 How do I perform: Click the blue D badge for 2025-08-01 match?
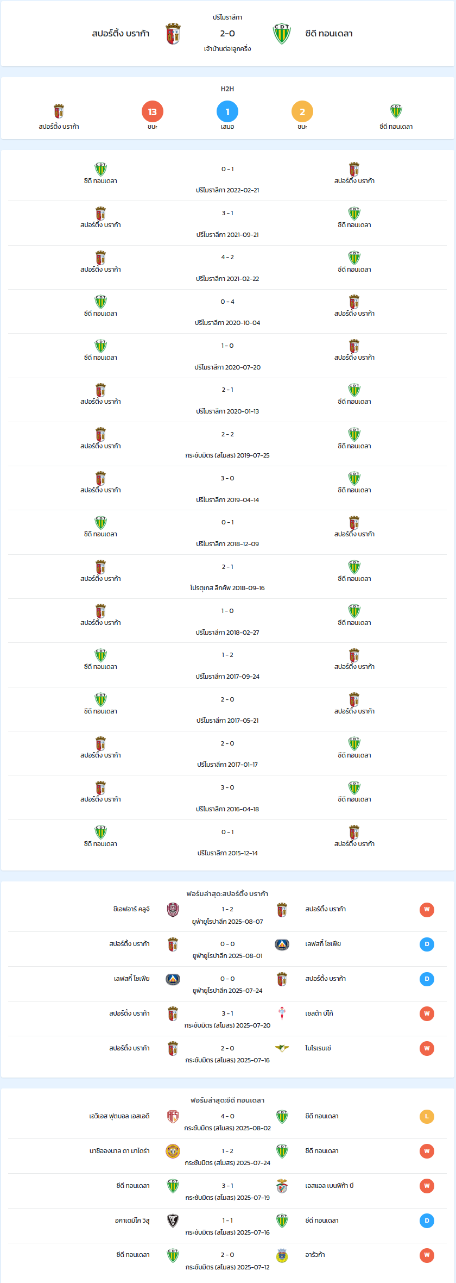[427, 944]
